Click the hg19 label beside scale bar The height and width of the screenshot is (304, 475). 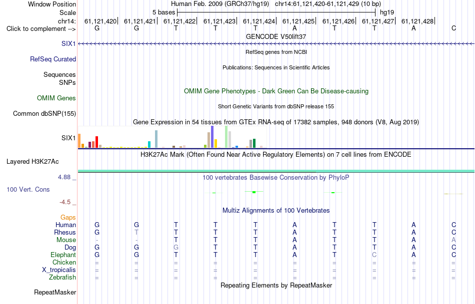(387, 12)
